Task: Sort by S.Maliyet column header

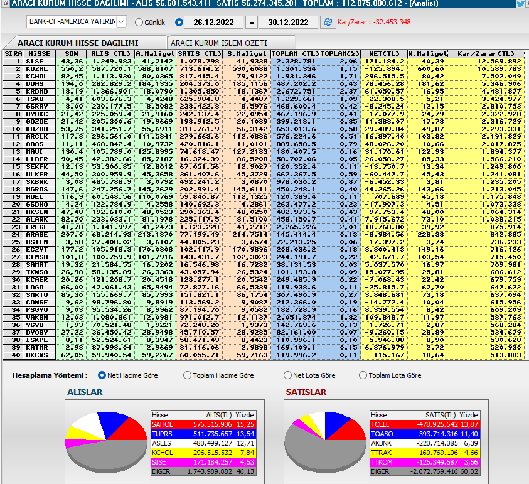Action: coord(247,53)
